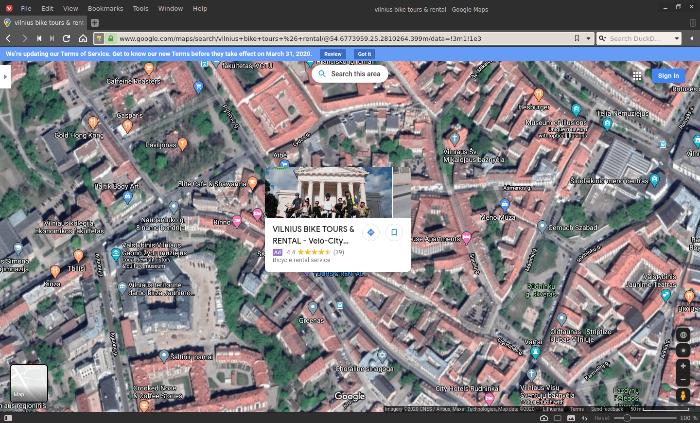Image resolution: width=700 pixels, height=423 pixels.
Task: Save Vilnius Bike Tours place with bookmark icon
Action: coord(394,232)
